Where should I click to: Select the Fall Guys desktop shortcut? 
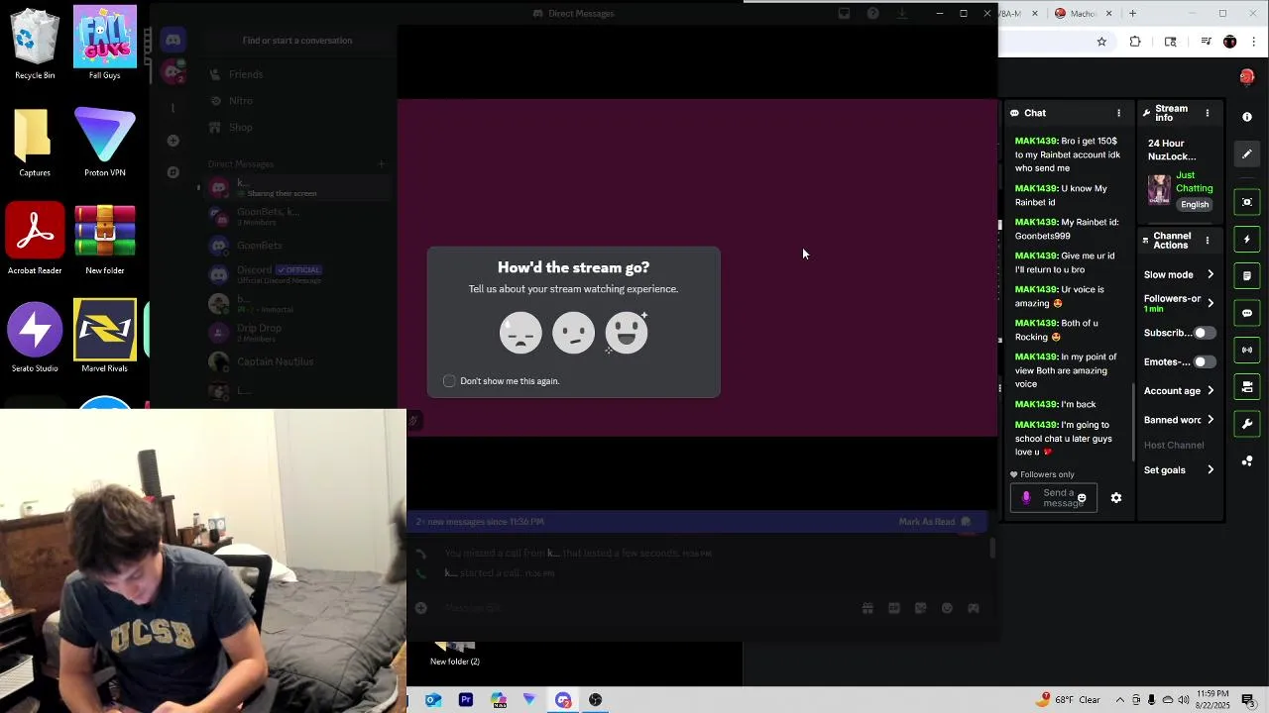tap(105, 44)
